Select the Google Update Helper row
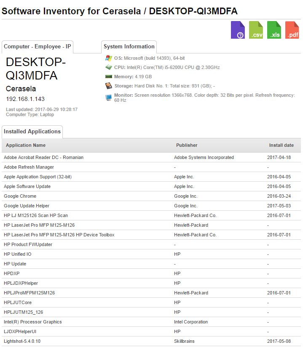This screenshot has height=347, width=303. (151, 206)
